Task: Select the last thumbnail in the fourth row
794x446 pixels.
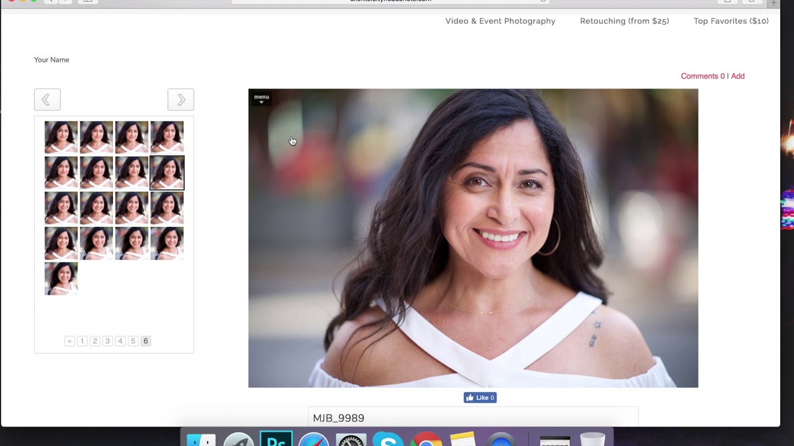Action: 167,243
